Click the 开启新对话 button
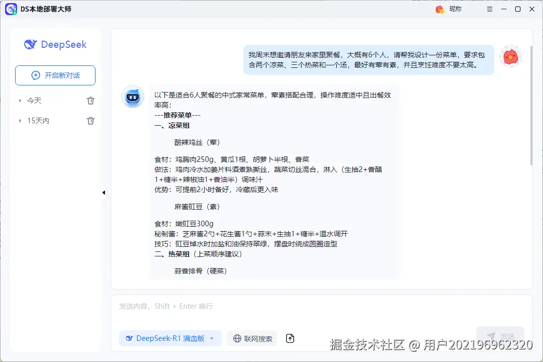The image size is (543, 362). click(55, 75)
